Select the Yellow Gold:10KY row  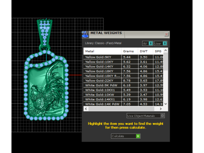123,62
